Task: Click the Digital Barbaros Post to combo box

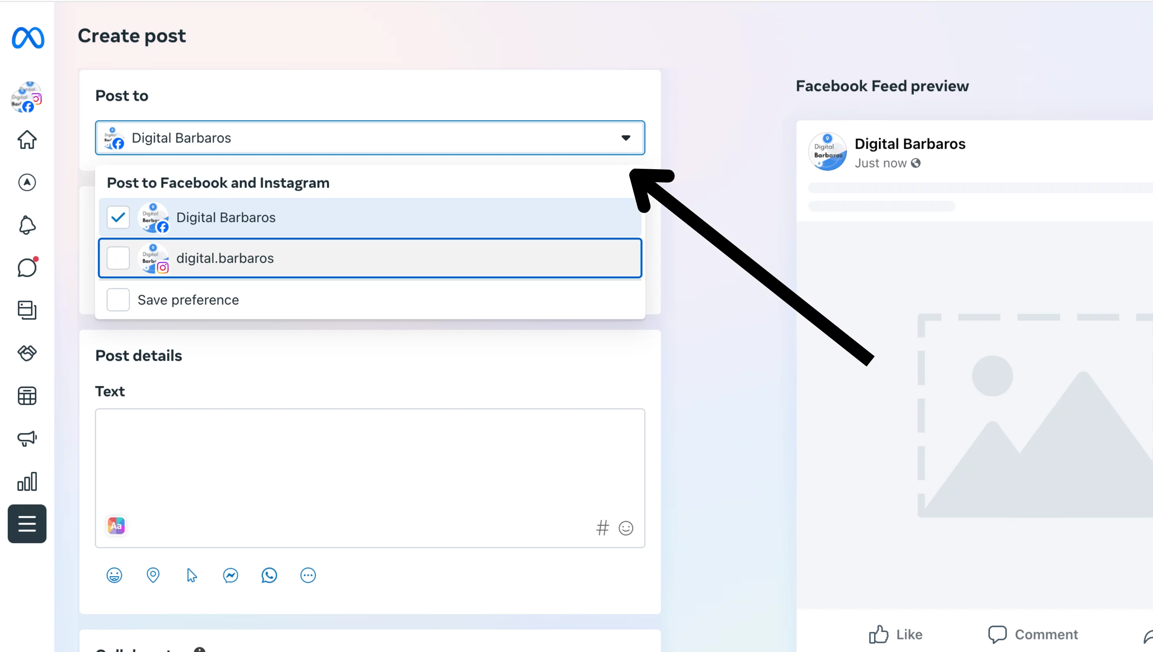Action: pyautogui.click(x=370, y=137)
